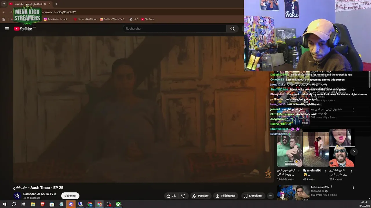Open the Oussama BL channel name

click(x=318, y=191)
